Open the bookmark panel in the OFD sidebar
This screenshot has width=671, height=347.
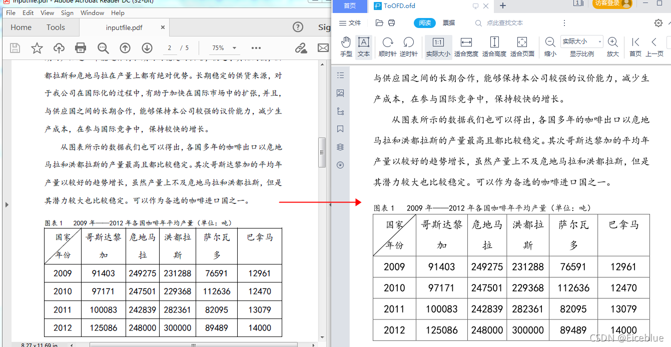[x=341, y=129]
